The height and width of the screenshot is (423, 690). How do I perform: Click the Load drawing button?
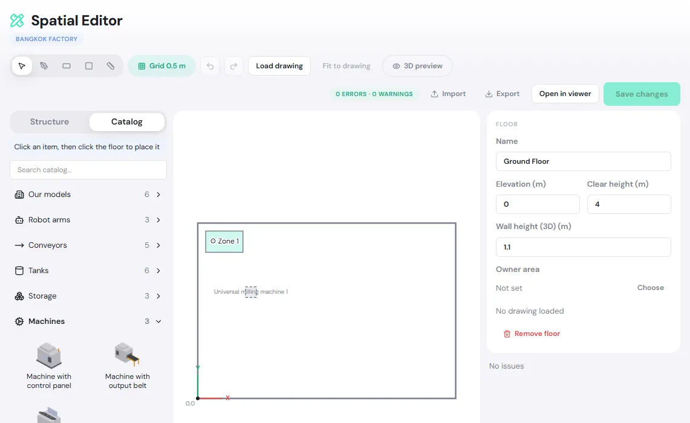pyautogui.click(x=279, y=66)
